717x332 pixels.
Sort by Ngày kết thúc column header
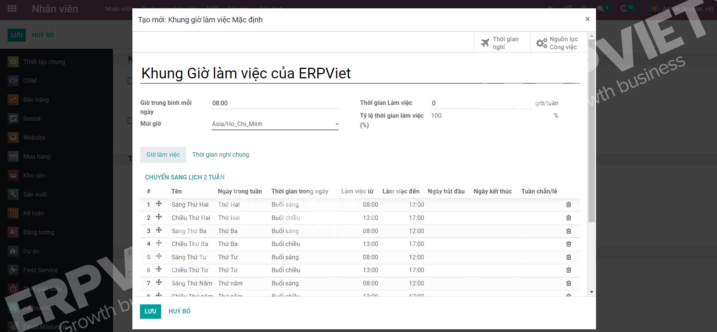[493, 191]
